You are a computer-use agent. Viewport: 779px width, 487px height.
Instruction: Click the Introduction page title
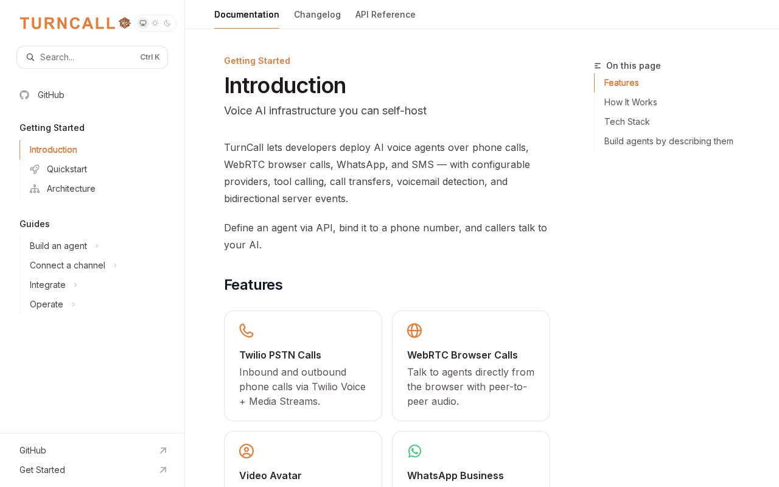[285, 85]
